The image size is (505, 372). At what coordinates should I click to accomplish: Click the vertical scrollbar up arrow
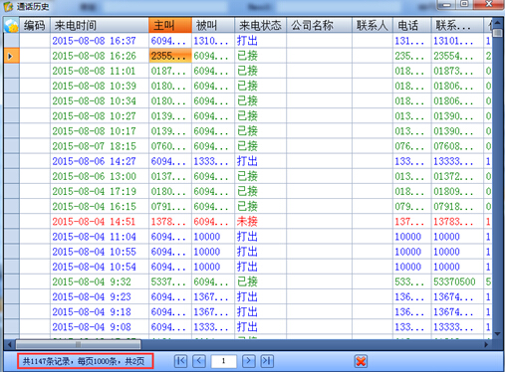pyautogui.click(x=497, y=23)
